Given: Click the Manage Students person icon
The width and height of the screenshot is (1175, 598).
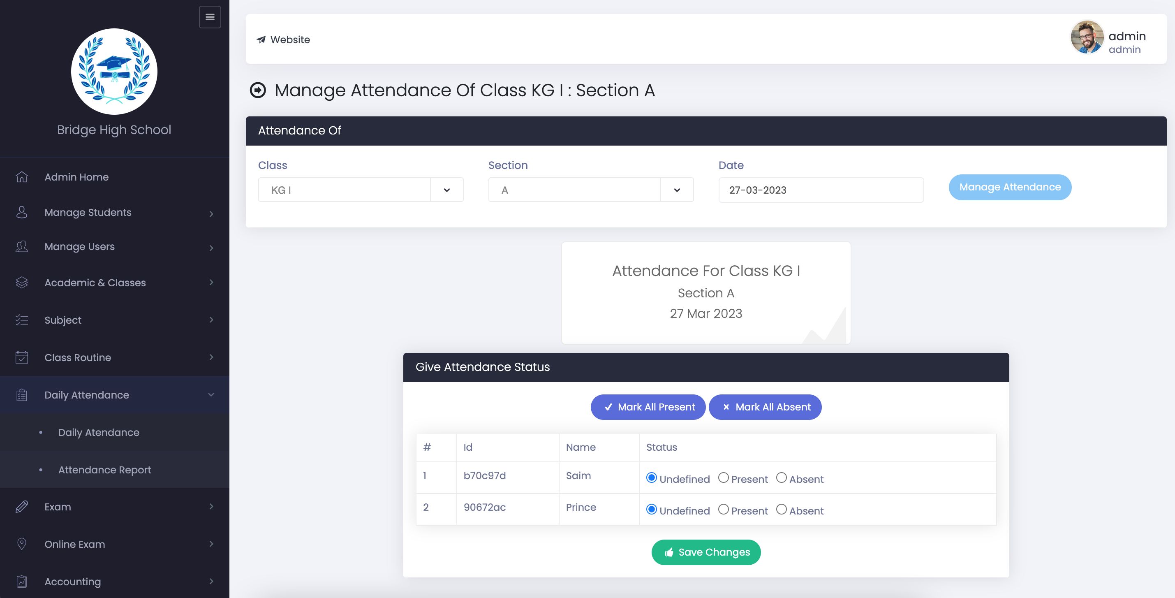Looking at the screenshot, I should click(22, 213).
